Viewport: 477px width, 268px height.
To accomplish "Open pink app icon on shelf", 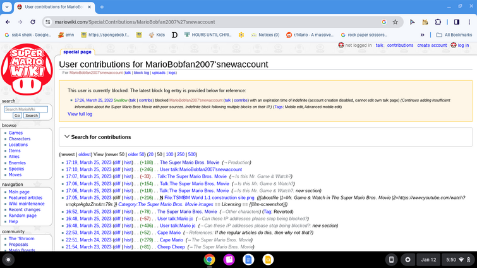I will click(229, 260).
